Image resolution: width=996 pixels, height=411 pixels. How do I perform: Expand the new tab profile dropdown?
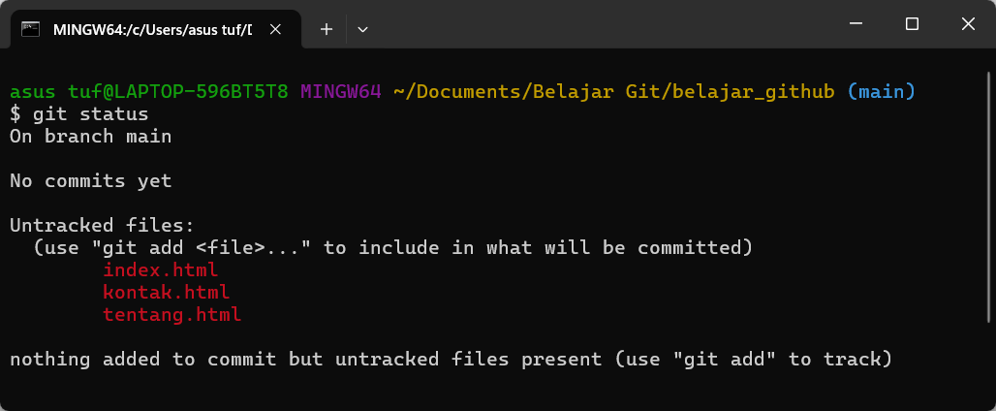point(363,29)
